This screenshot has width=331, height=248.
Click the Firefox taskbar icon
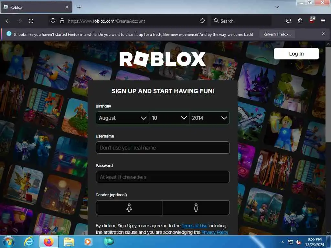pos(49,242)
